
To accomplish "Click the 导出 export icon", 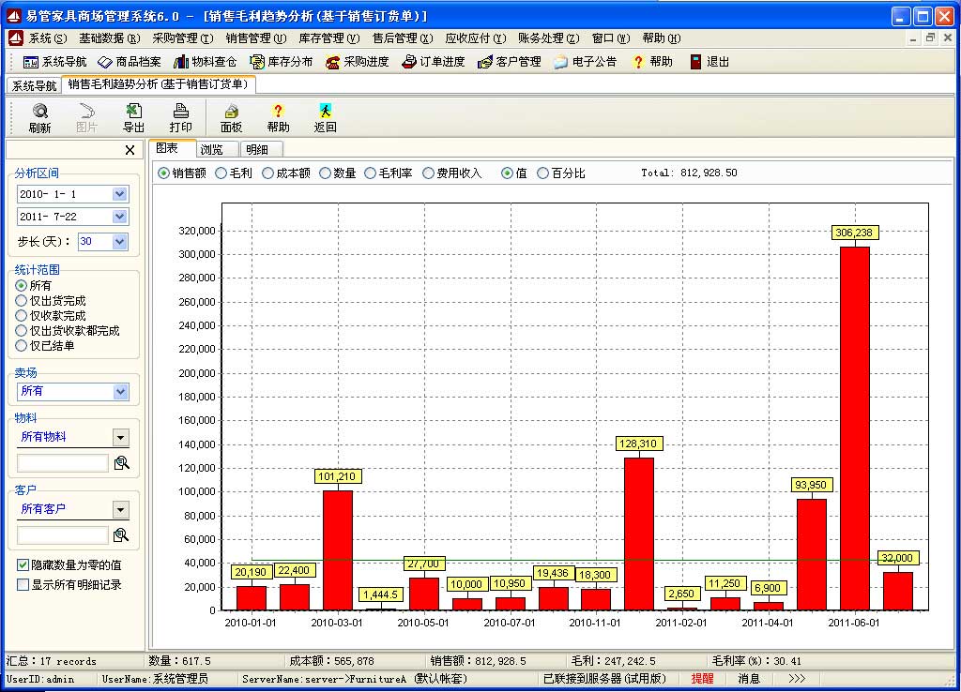I will (133, 112).
